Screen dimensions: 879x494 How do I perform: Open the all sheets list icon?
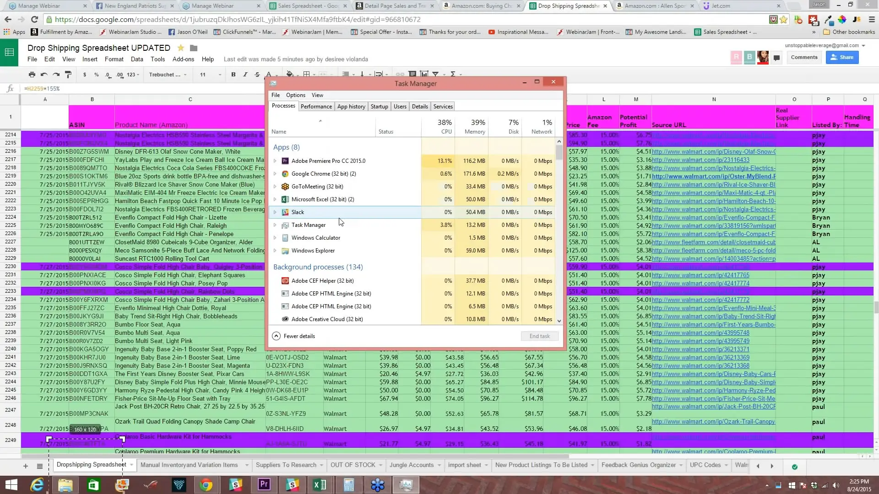[x=40, y=466]
